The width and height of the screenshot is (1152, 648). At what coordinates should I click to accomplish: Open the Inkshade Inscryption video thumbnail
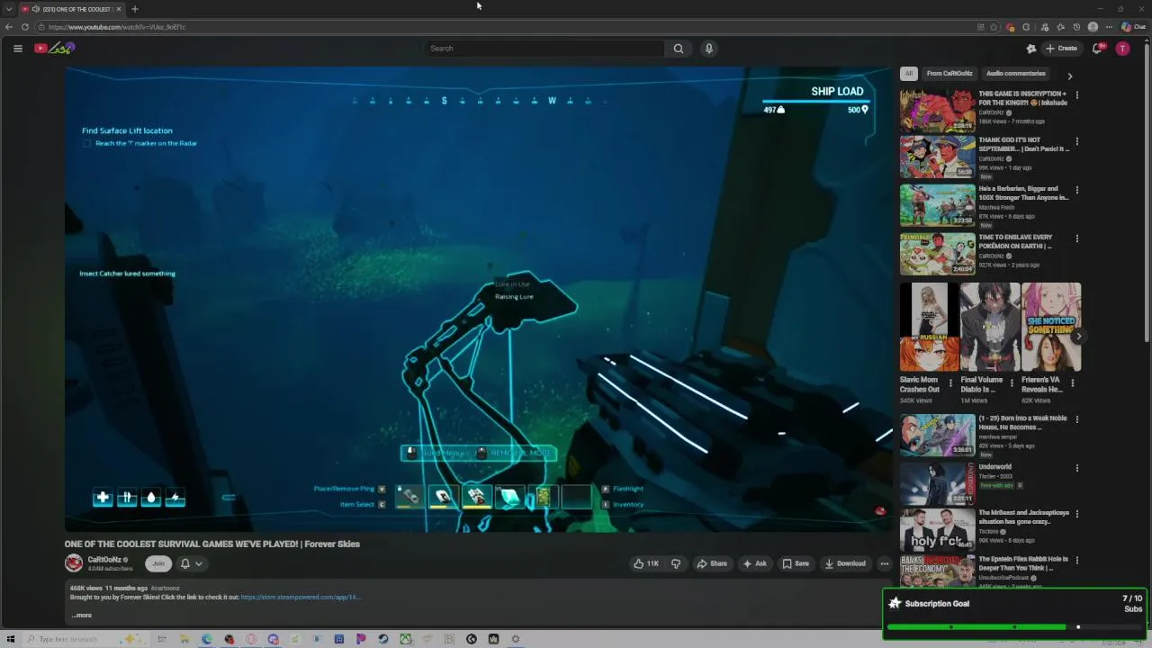click(x=937, y=111)
